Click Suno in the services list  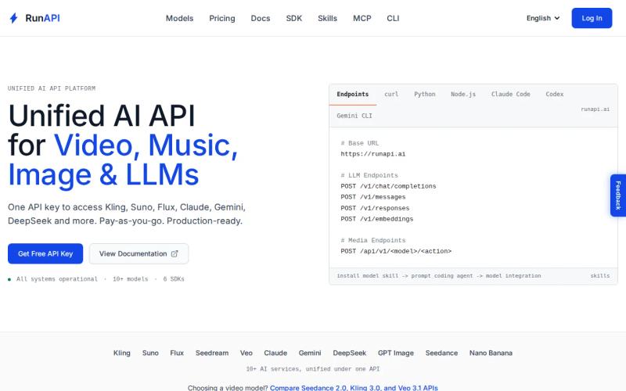(x=150, y=353)
